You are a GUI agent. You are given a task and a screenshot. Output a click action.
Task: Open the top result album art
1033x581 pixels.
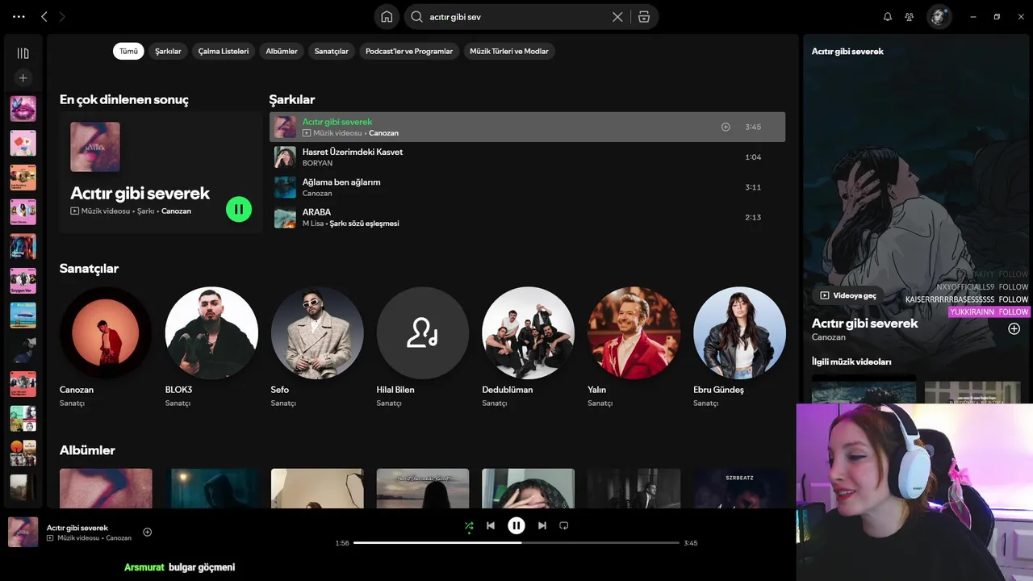coord(95,147)
